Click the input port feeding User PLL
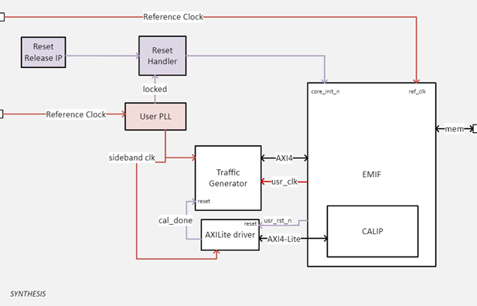477x306 pixels. (x=2, y=114)
